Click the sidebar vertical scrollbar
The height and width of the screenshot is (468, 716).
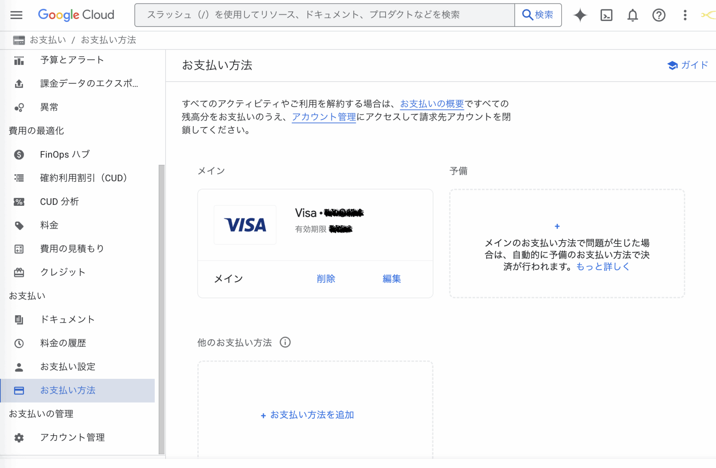pos(161,309)
